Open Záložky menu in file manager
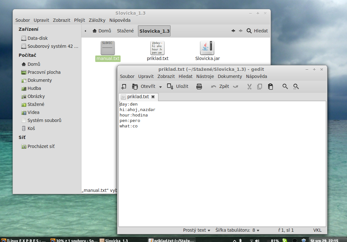This screenshot has width=347, height=242. (97, 20)
